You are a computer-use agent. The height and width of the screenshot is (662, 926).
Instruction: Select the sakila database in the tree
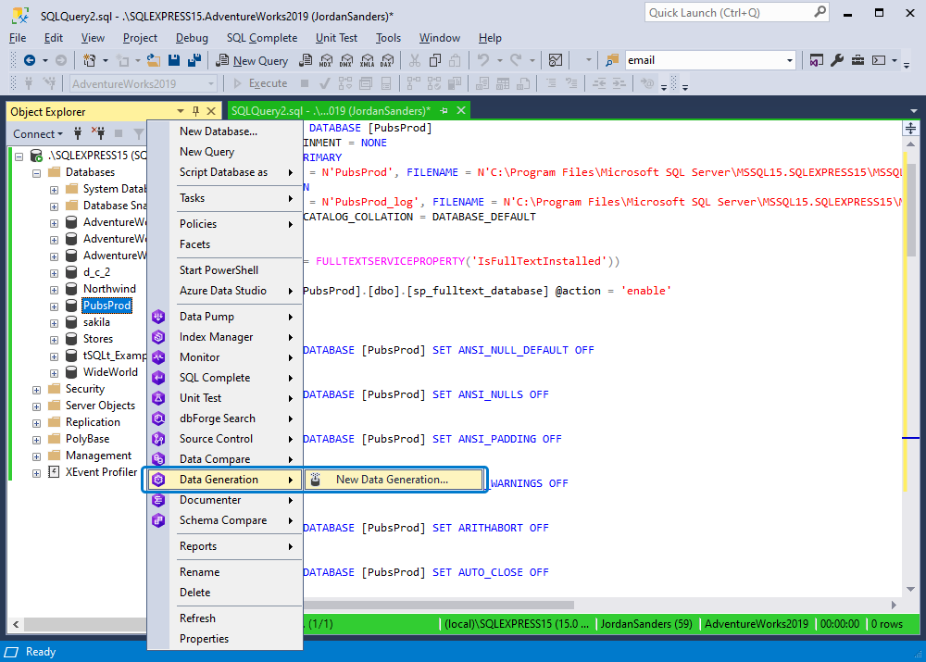coord(96,322)
